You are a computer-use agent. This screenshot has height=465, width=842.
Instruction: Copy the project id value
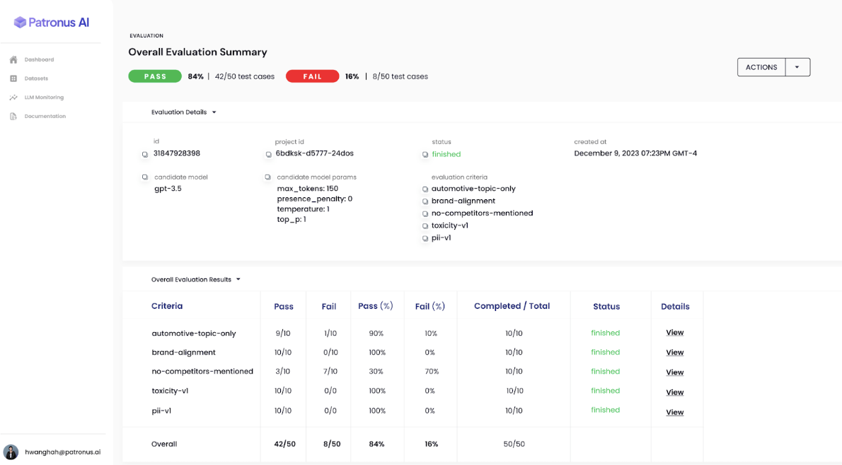(269, 154)
